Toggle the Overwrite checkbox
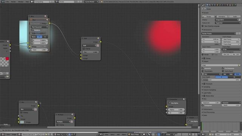 [203, 68]
